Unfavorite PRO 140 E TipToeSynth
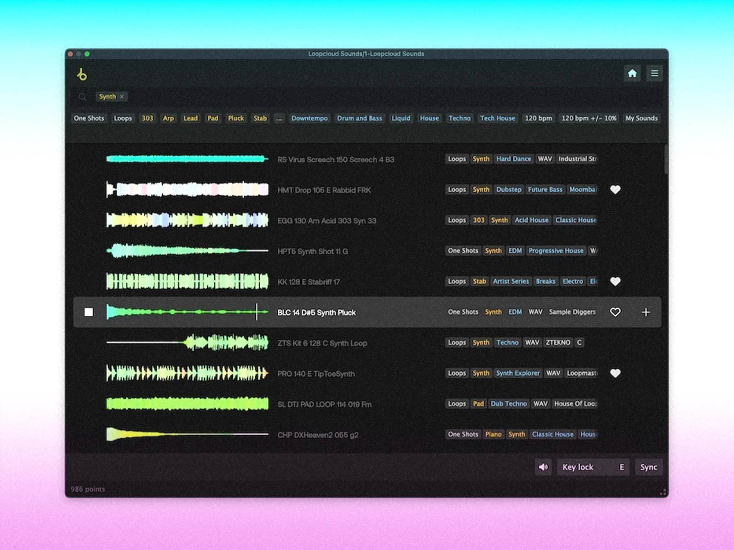Viewport: 734px width, 550px height. coord(615,373)
